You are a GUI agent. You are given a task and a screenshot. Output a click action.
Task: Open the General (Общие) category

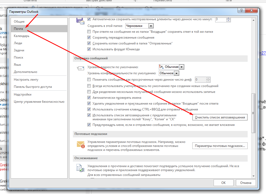(39, 22)
